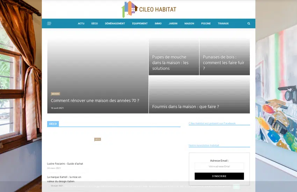
Task: Open 'Lustre Foscarini : Guide d'achat' article
Action: click(x=65, y=164)
